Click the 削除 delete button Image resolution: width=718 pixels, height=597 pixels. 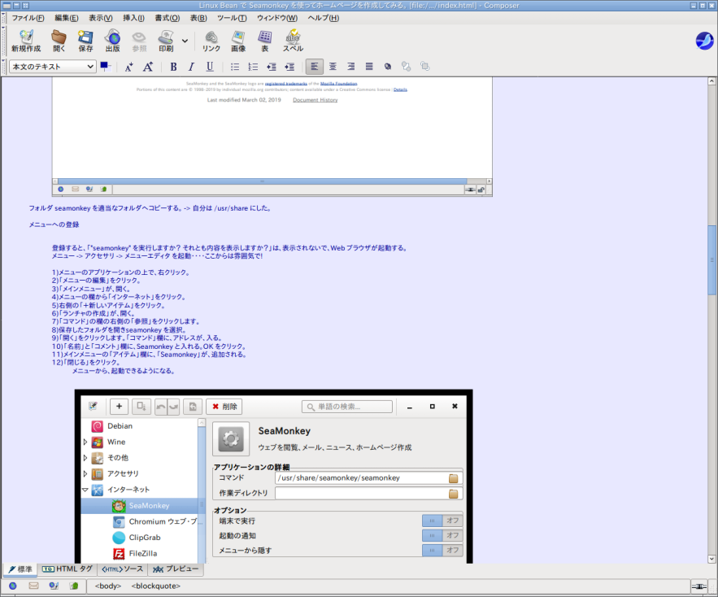[224, 407]
